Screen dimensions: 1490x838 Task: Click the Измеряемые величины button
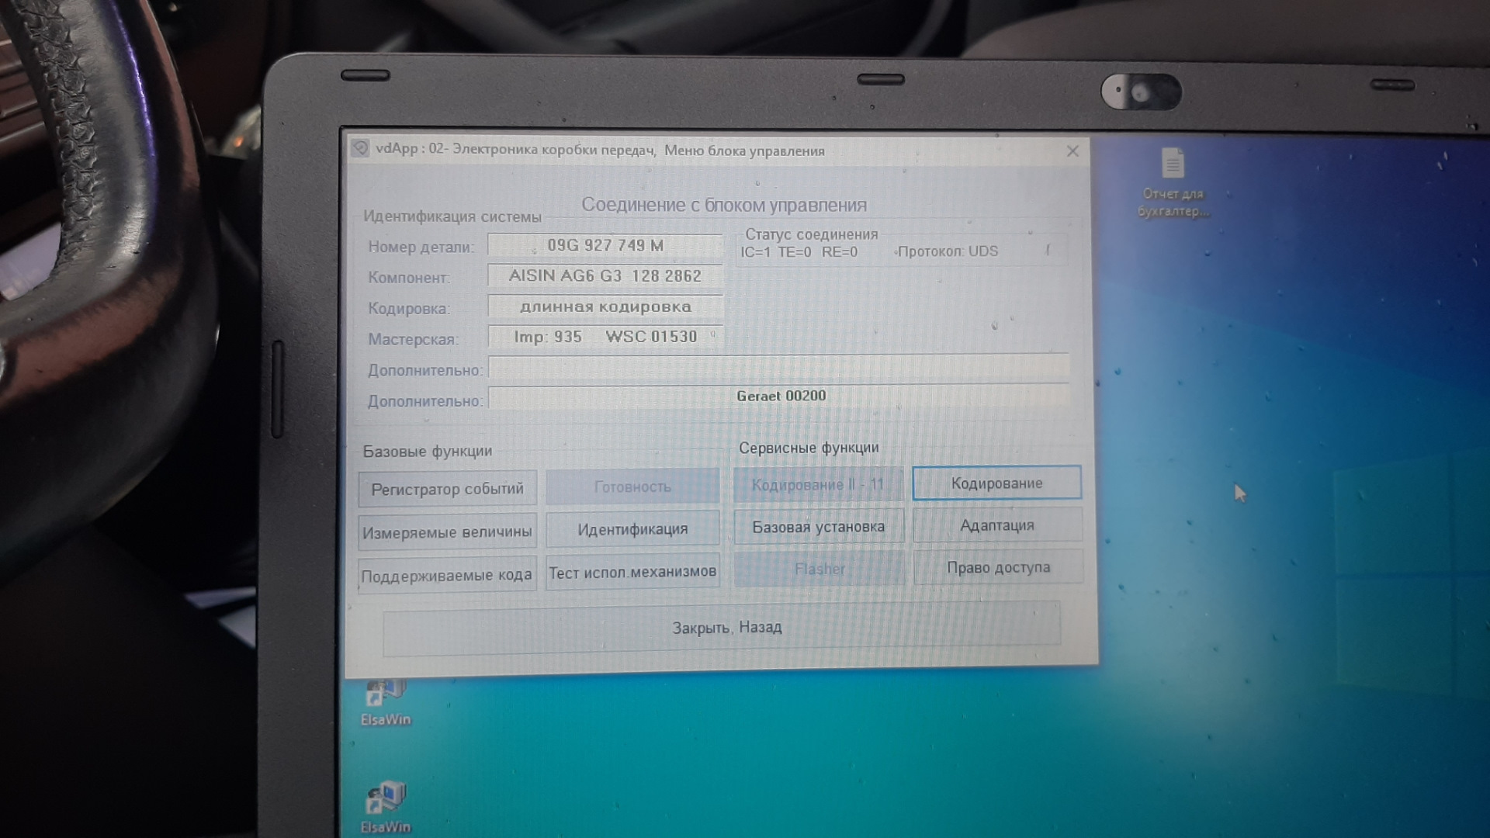(x=447, y=532)
